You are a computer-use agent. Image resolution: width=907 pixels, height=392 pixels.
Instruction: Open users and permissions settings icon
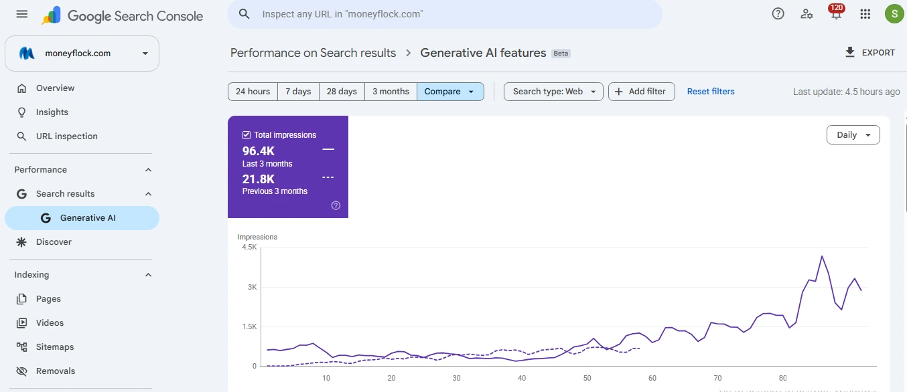[807, 14]
